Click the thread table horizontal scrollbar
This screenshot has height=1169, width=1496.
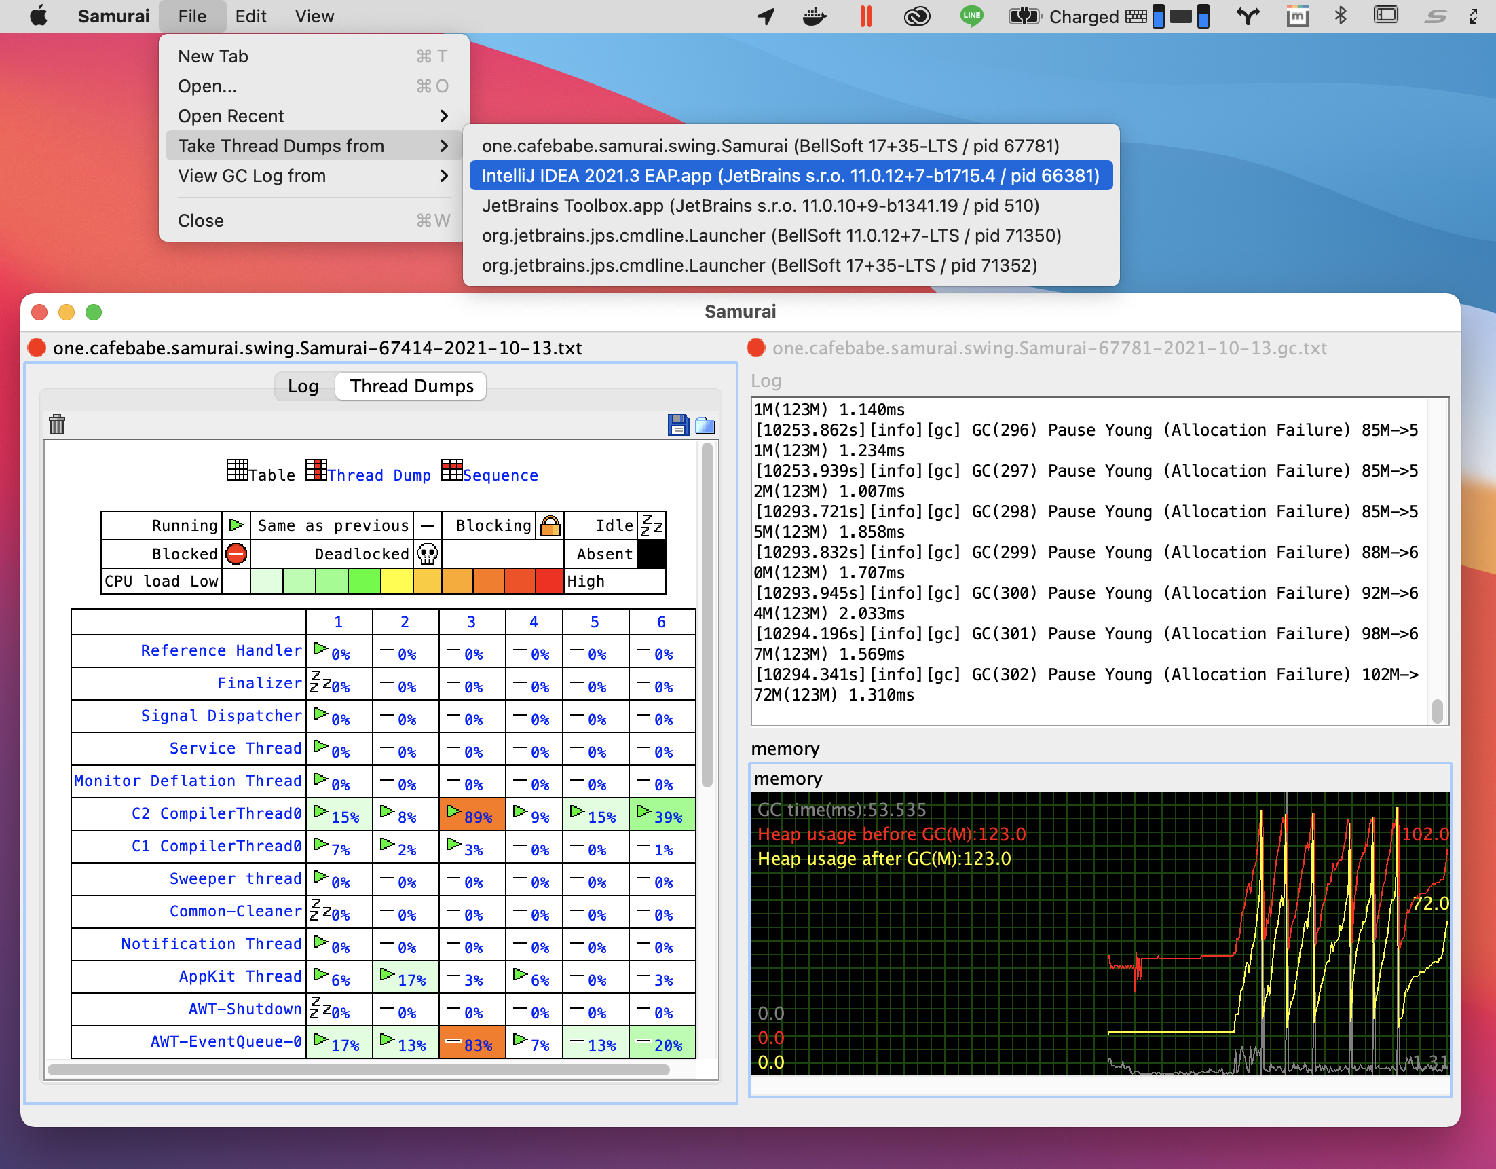(x=358, y=1070)
